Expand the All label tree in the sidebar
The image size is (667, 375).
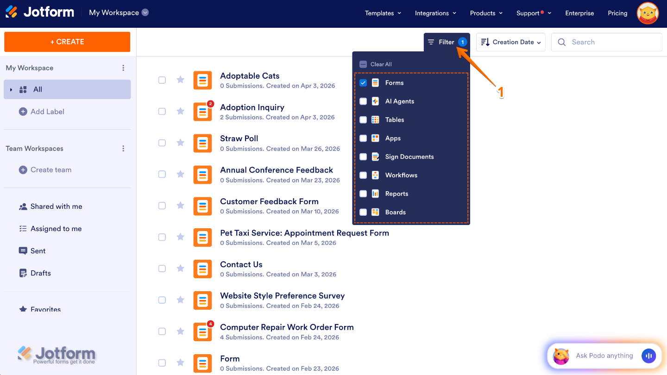pyautogui.click(x=11, y=89)
